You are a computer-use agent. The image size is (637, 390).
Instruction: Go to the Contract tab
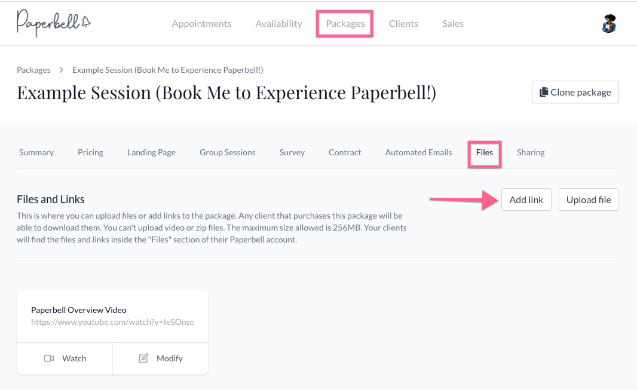coord(345,152)
